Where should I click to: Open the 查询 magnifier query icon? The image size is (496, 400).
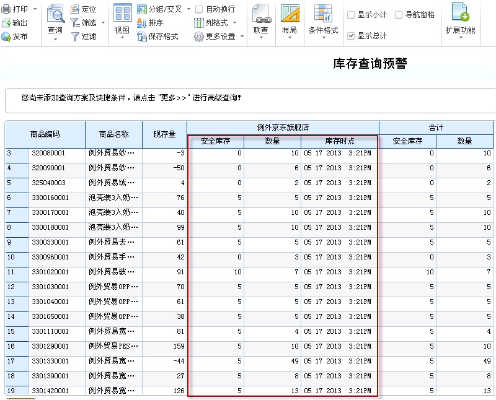pos(55,14)
